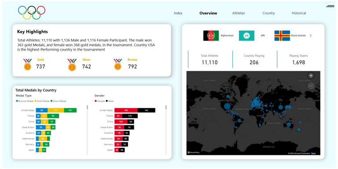Viewport: 338px width, 169px height.
Task: Select United States silver bar 101
Action: click(x=70, y=110)
